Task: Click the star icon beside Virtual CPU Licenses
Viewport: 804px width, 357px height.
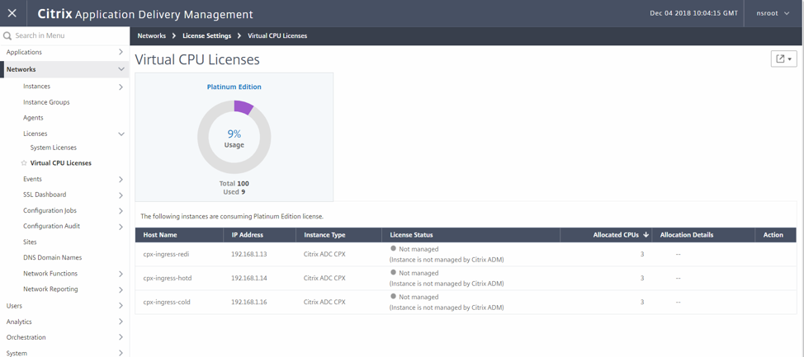Action: point(24,163)
